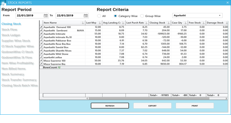Click the horizontal scrollbar thumb of grid
Screen dimensions: 231x123
(149, 99)
